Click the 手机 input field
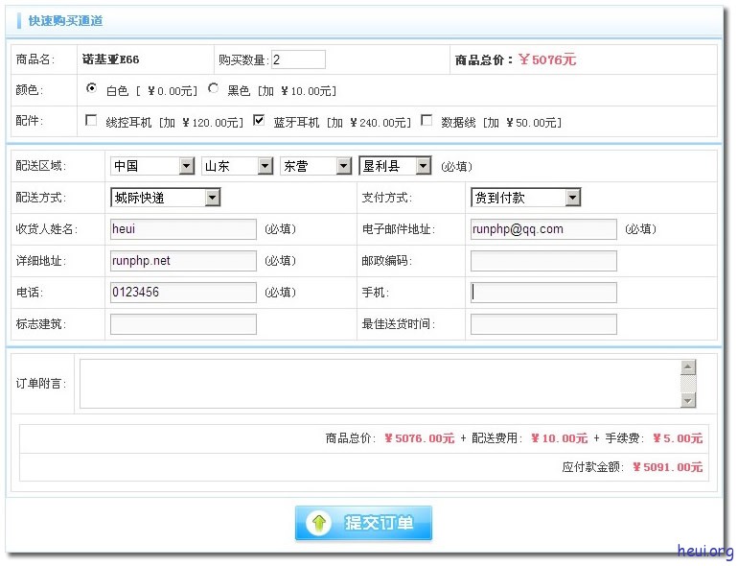 point(543,293)
